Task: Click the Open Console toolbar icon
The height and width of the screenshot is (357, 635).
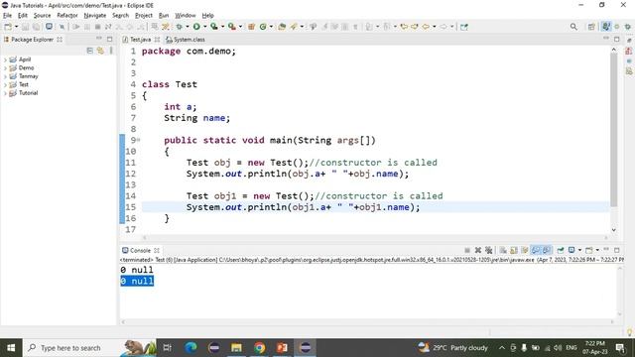Action: click(589, 250)
